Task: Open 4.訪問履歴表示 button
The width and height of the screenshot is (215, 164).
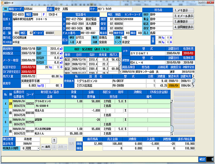Action: [x=183, y=27]
